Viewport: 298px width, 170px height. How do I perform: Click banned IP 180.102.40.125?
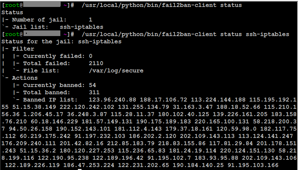[183, 114]
